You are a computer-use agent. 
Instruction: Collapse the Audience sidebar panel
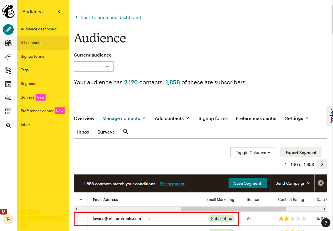(59, 11)
